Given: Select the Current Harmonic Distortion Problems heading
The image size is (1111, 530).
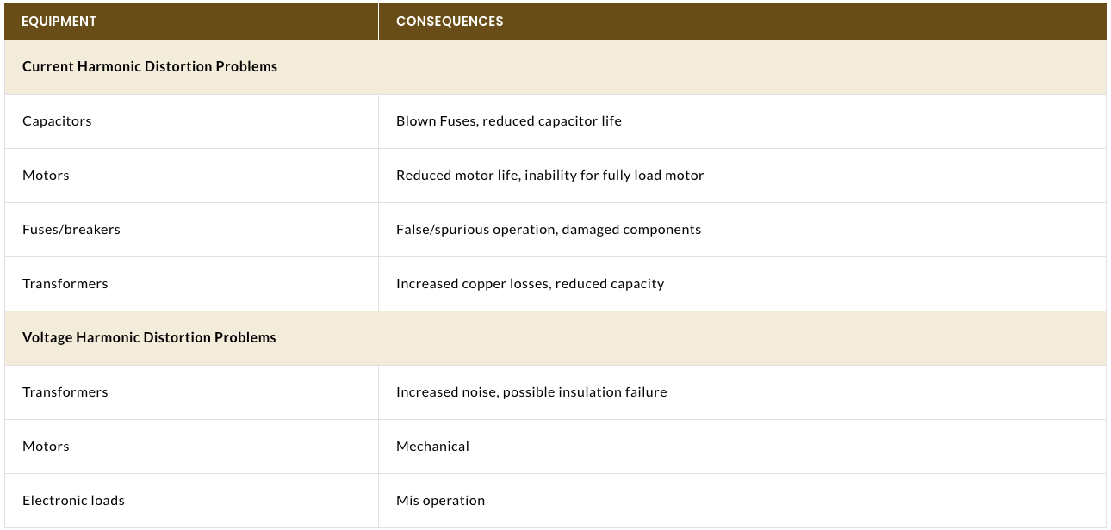Looking at the screenshot, I should (x=150, y=66).
